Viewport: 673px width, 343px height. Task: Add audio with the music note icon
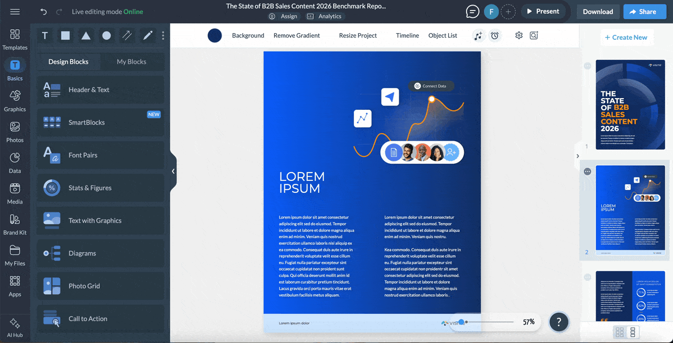click(x=478, y=35)
